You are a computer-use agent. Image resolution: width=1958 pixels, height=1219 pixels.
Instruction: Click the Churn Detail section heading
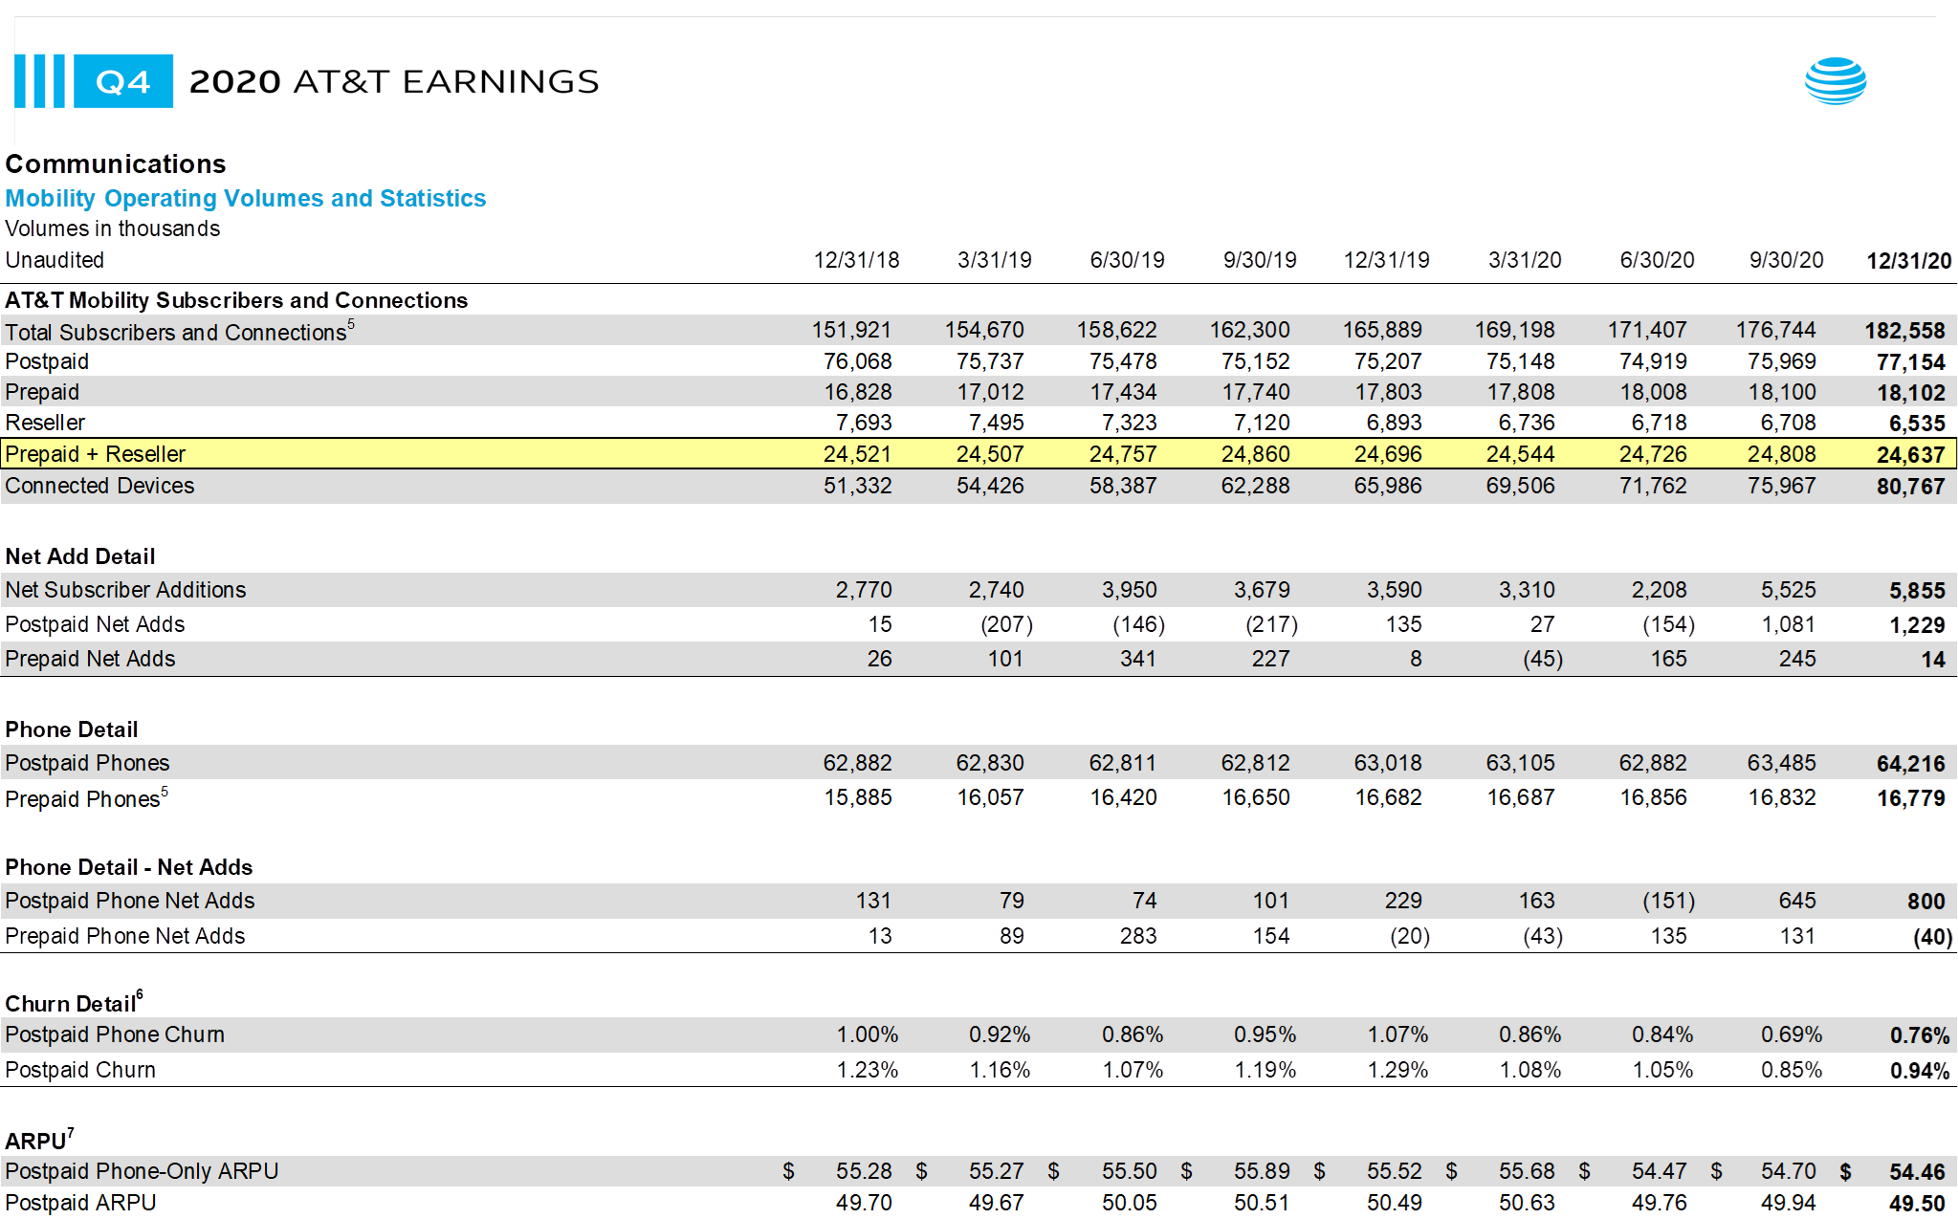(73, 1003)
